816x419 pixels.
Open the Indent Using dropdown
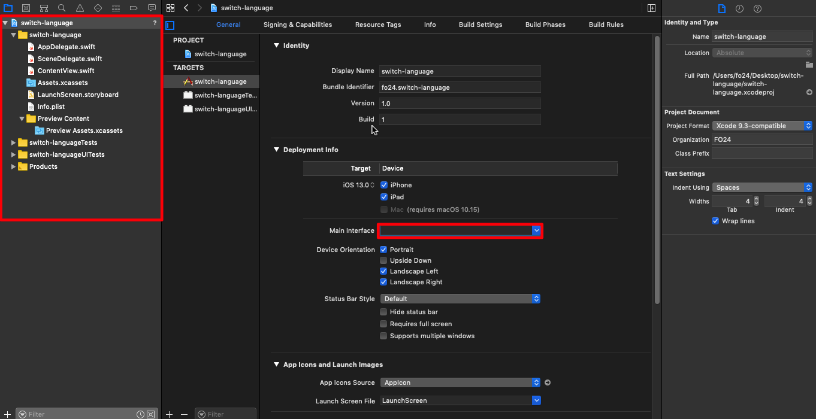(762, 187)
